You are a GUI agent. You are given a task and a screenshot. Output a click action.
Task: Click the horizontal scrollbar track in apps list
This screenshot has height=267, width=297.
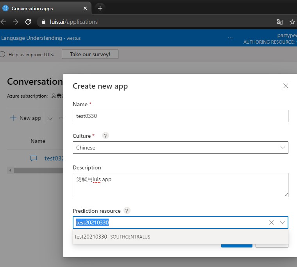click(38, 171)
